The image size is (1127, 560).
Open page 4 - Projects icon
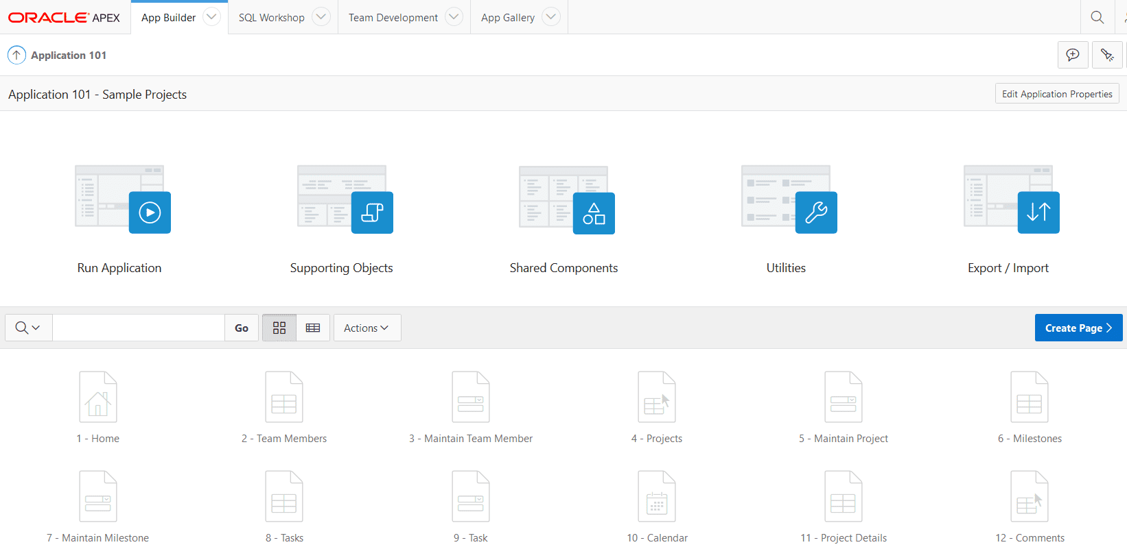point(657,397)
